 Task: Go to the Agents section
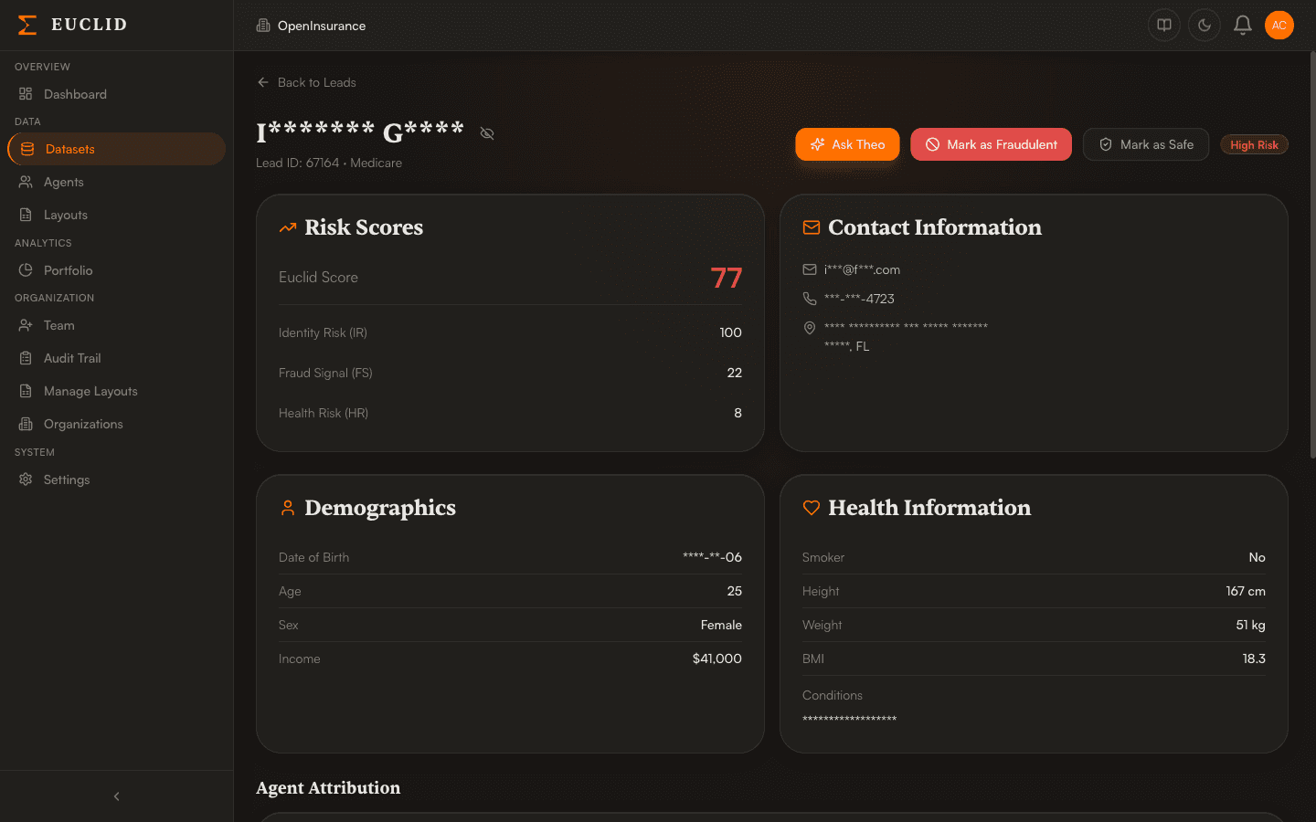coord(116,182)
